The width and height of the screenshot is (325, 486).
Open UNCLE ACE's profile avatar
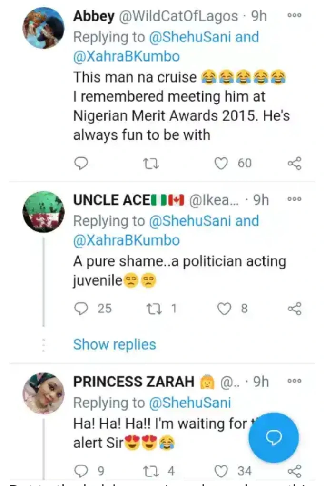coord(43,212)
